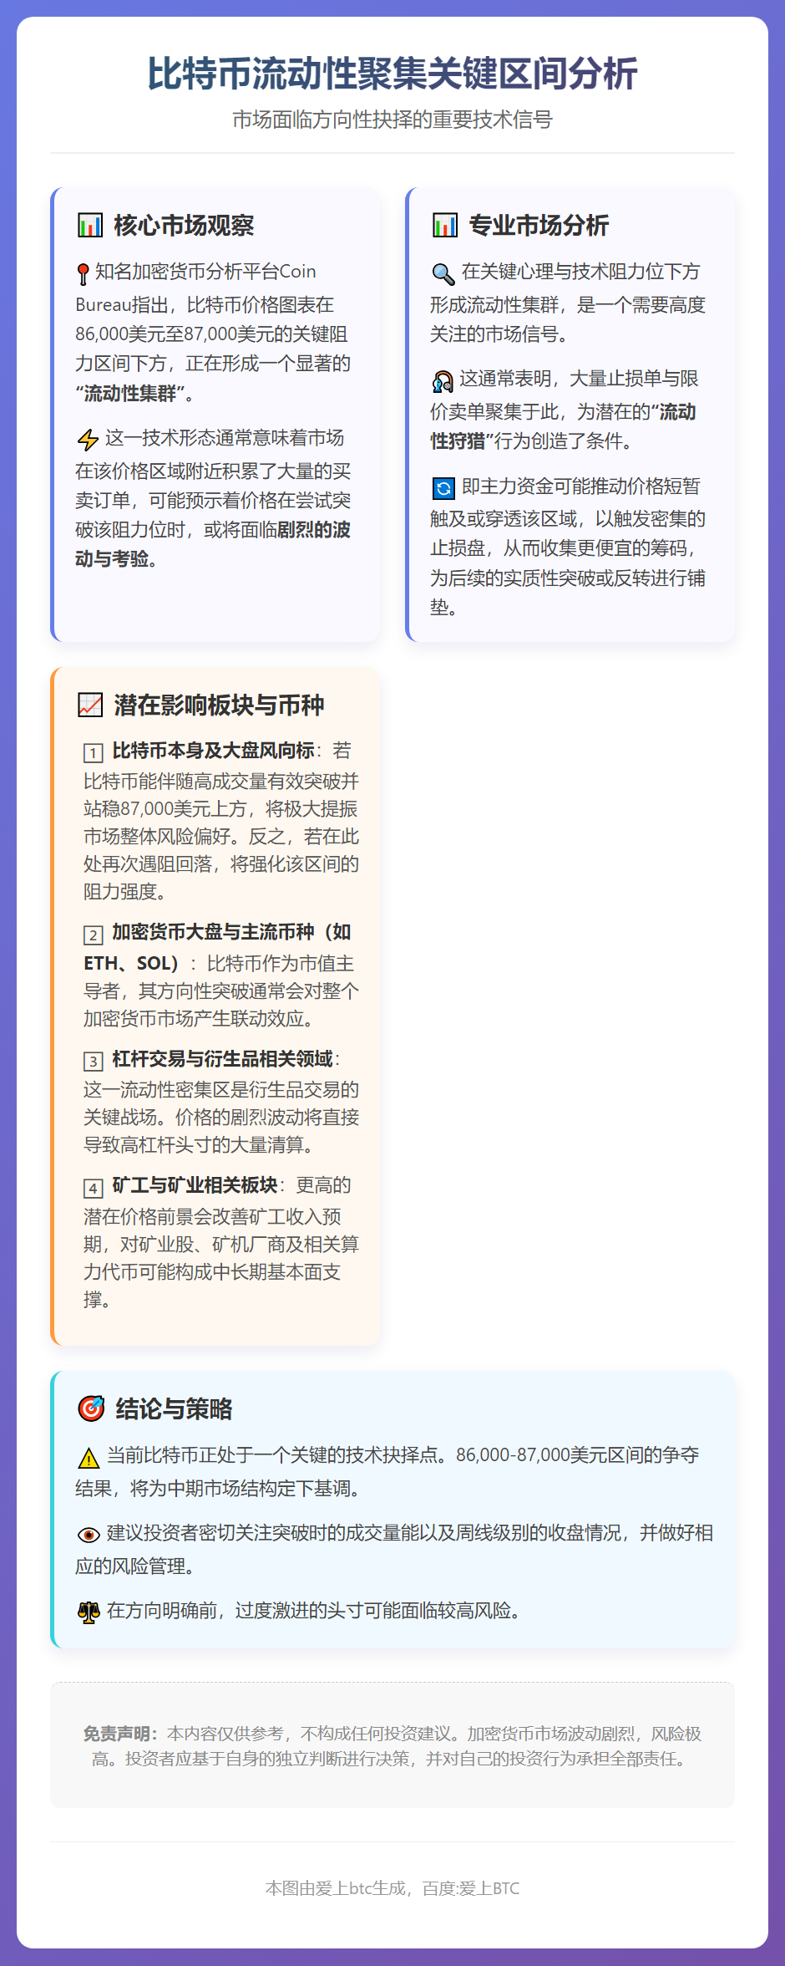Click main title 比特币流动性聚集关键区间分析
The height and width of the screenshot is (1966, 785).
[392, 74]
